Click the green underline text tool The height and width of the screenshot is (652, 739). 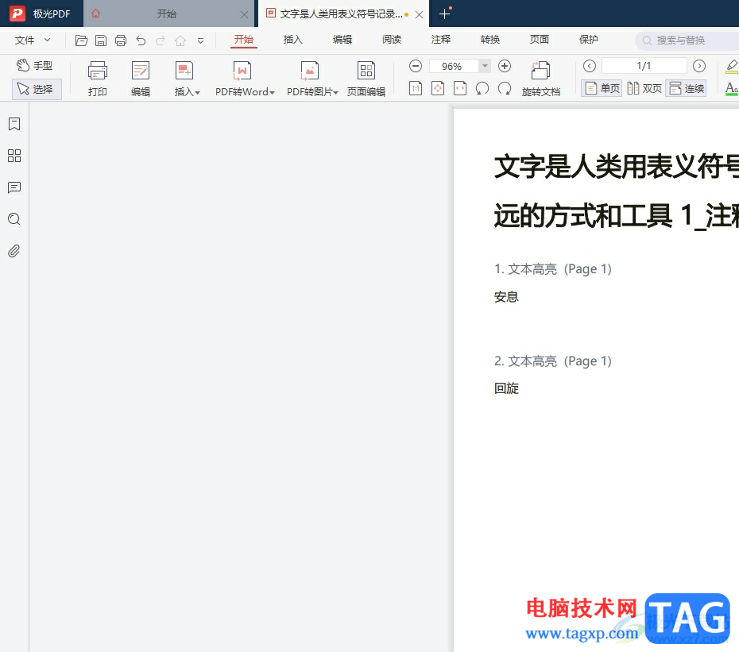(732, 89)
